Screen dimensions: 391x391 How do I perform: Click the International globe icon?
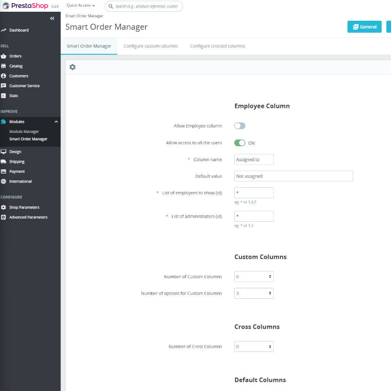point(4,181)
